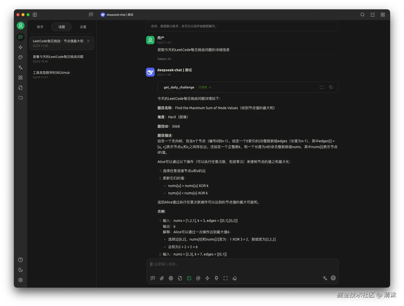The height and width of the screenshot is (306, 404).
Task: Click the nums[u] = nums[u] XOR k bullet
Action: pos(188,186)
